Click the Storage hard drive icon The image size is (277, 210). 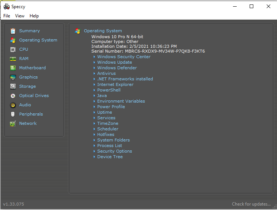[13, 86]
